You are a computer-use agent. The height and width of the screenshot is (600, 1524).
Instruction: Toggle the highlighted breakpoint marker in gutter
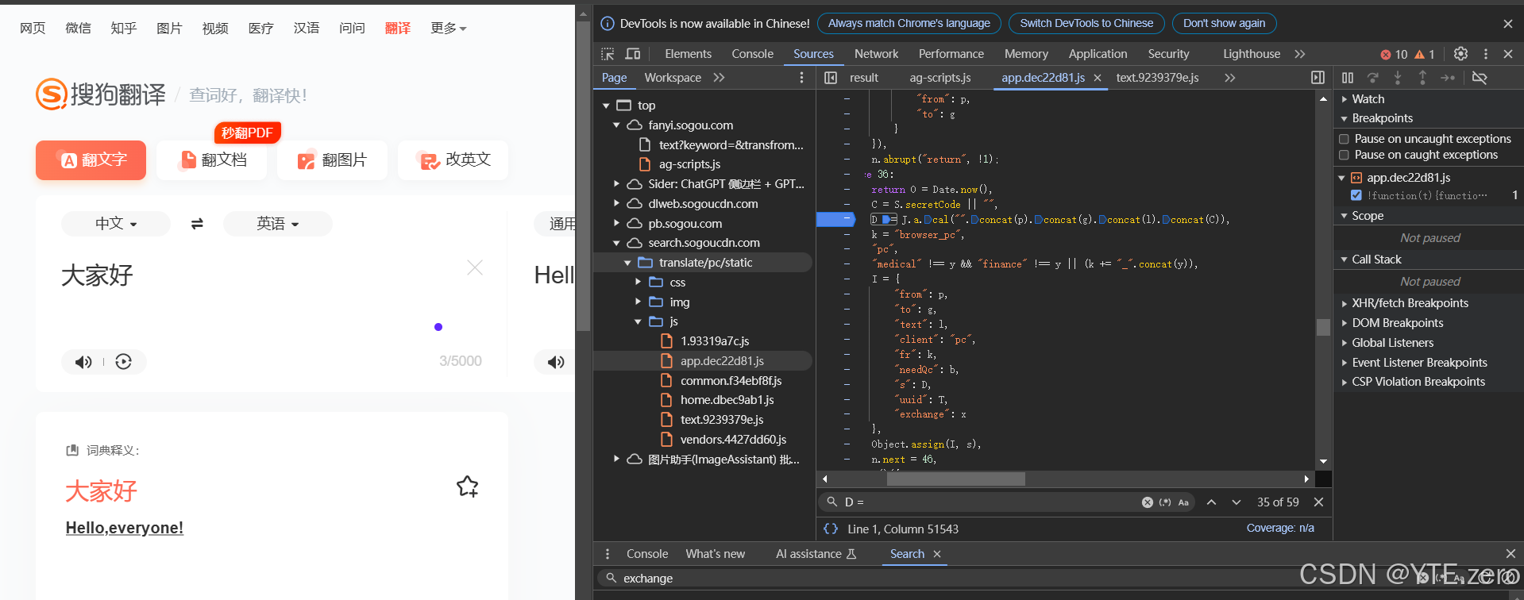(835, 219)
